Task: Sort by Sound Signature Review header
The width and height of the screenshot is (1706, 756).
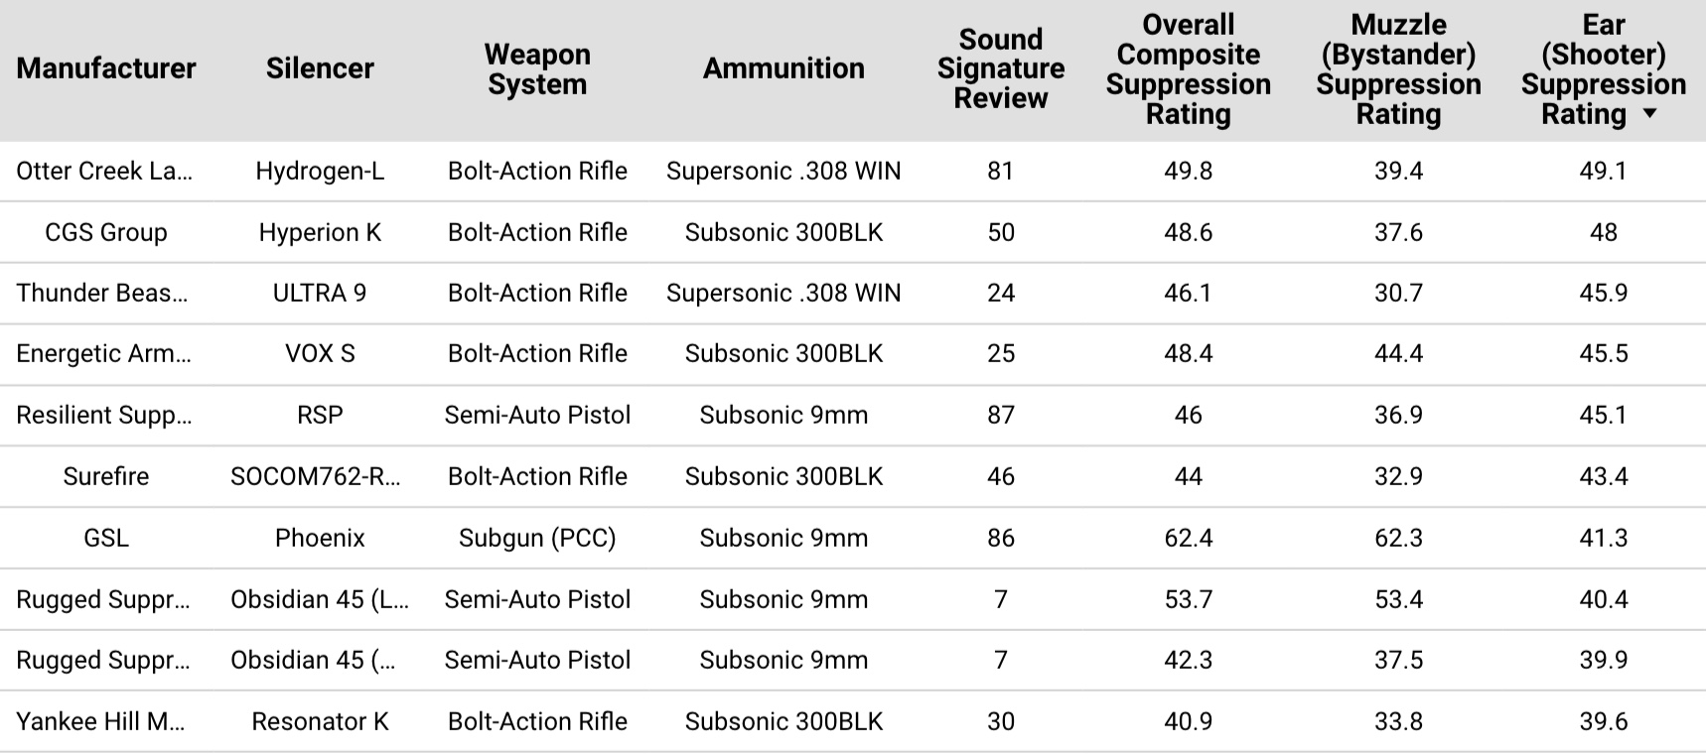Action: click(x=1000, y=68)
